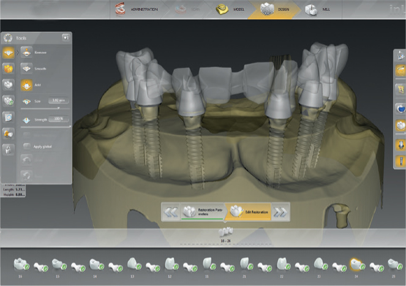Enable the Apply global checkbox
406x286 pixels.
point(27,146)
